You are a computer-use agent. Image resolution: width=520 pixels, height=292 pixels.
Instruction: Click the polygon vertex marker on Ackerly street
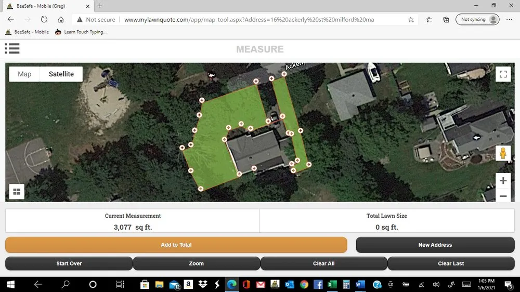click(x=284, y=74)
